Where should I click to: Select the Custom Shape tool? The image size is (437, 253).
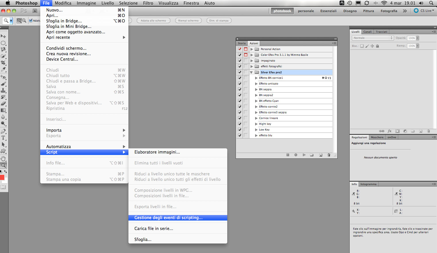point(3,151)
